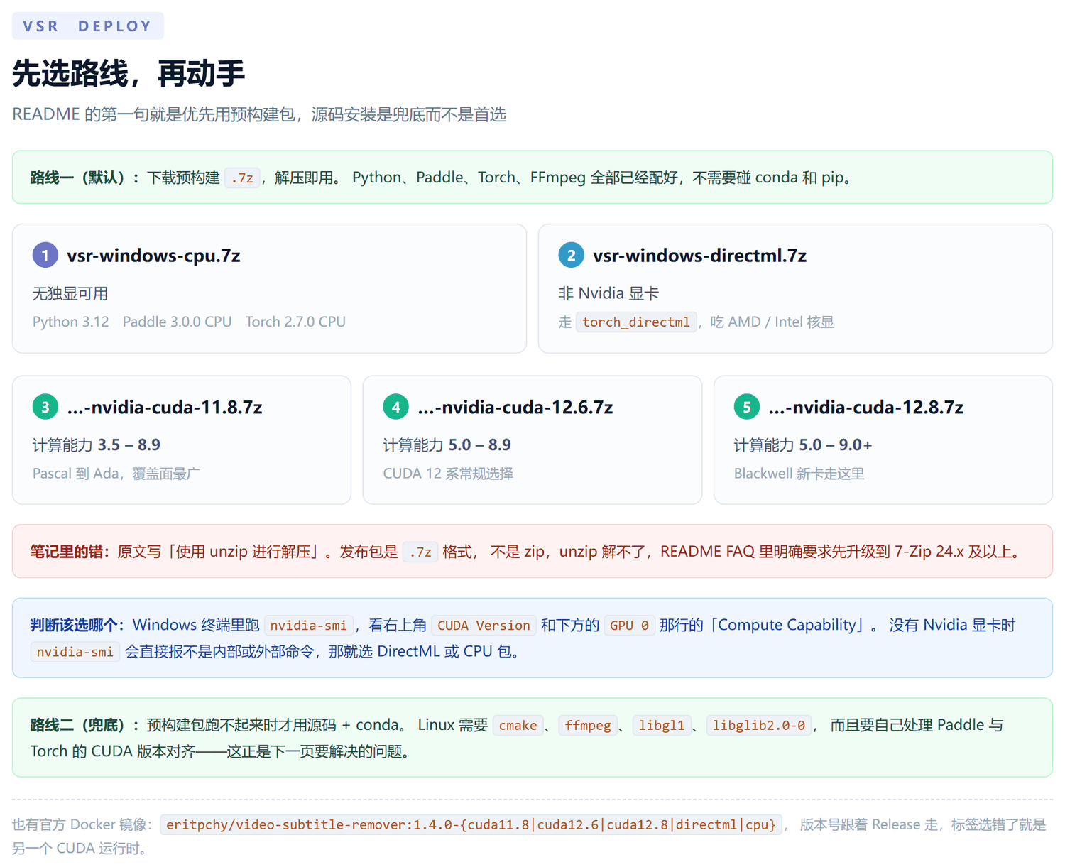Click the .7z code chip in the 路线一 note

pos(242,178)
